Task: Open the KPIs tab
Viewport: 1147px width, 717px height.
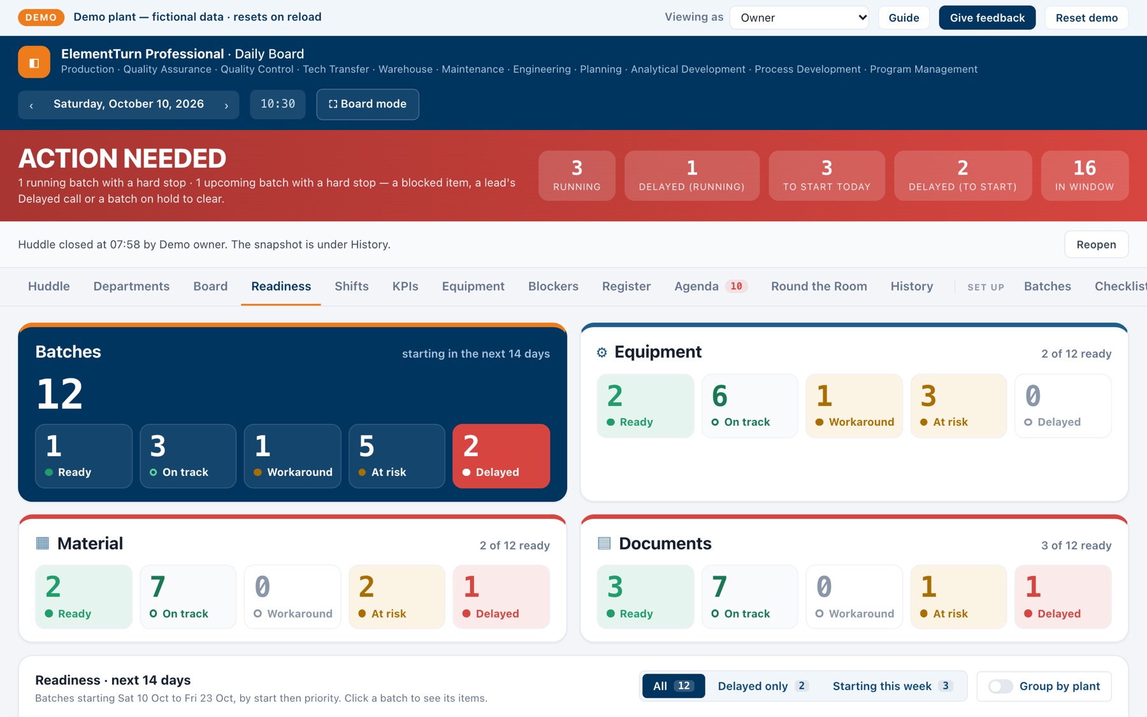Action: [x=405, y=286]
